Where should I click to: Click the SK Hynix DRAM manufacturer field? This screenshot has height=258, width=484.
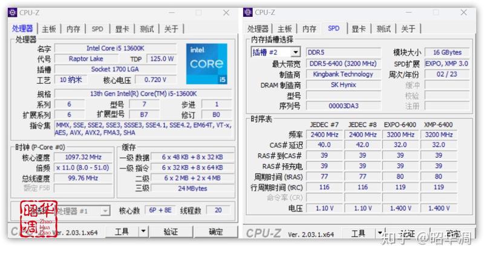343,85
